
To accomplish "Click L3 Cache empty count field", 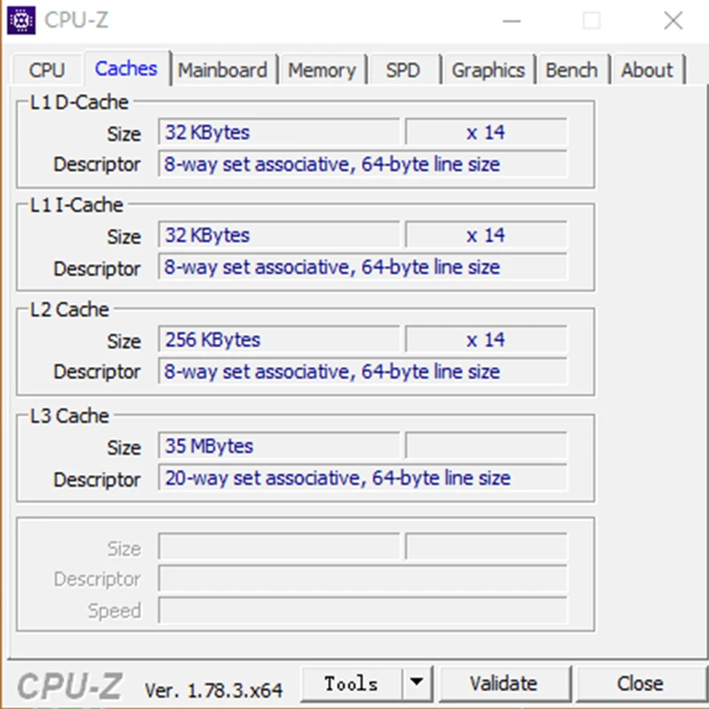I will (x=486, y=446).
